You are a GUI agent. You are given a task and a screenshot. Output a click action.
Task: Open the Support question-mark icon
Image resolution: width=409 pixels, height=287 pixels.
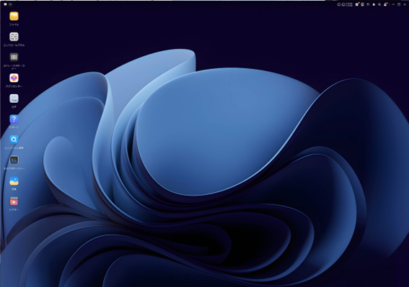(x=14, y=119)
